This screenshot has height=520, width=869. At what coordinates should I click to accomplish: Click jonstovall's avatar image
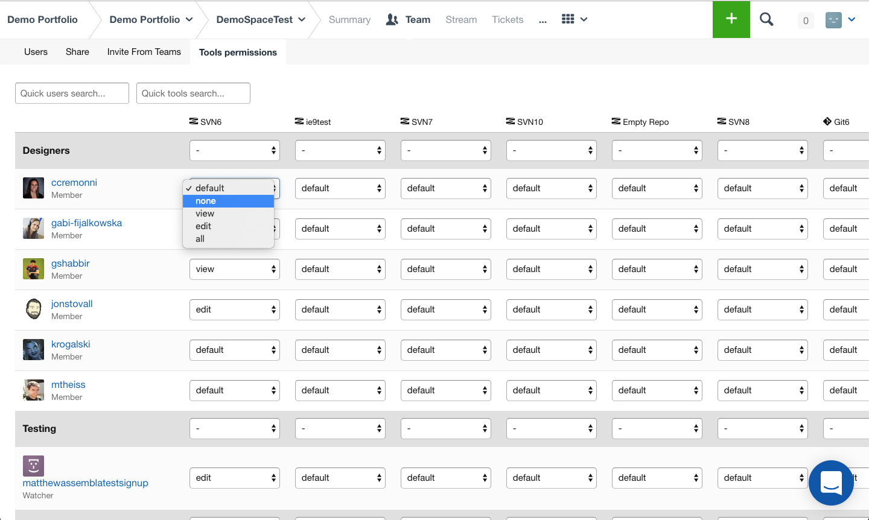click(33, 309)
